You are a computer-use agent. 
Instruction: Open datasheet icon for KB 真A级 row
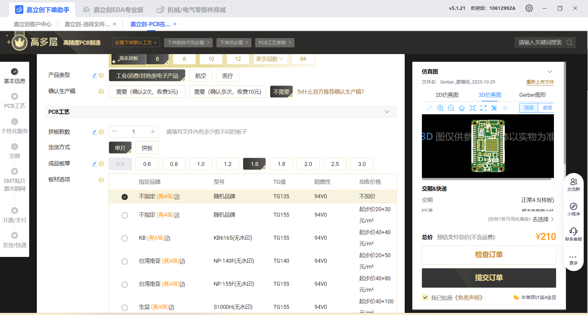tap(168, 238)
